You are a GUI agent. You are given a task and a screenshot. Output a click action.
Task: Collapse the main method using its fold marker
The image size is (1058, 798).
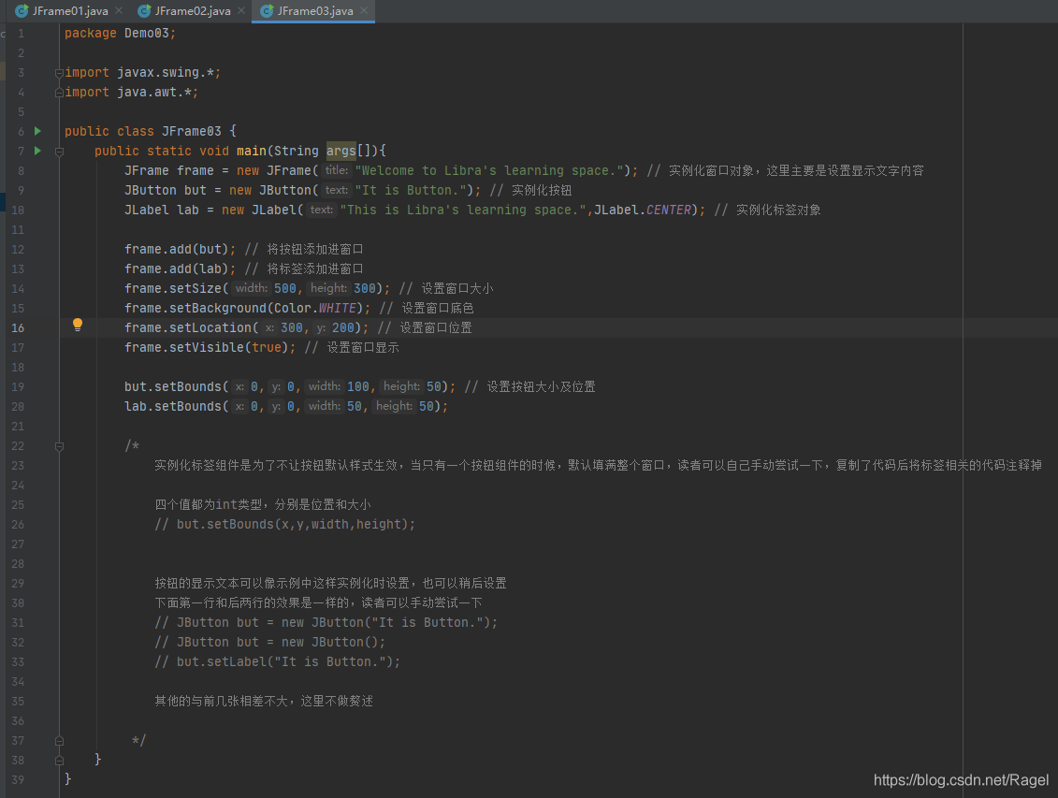click(x=58, y=151)
